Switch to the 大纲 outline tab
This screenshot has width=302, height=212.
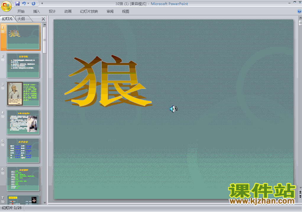point(21,19)
